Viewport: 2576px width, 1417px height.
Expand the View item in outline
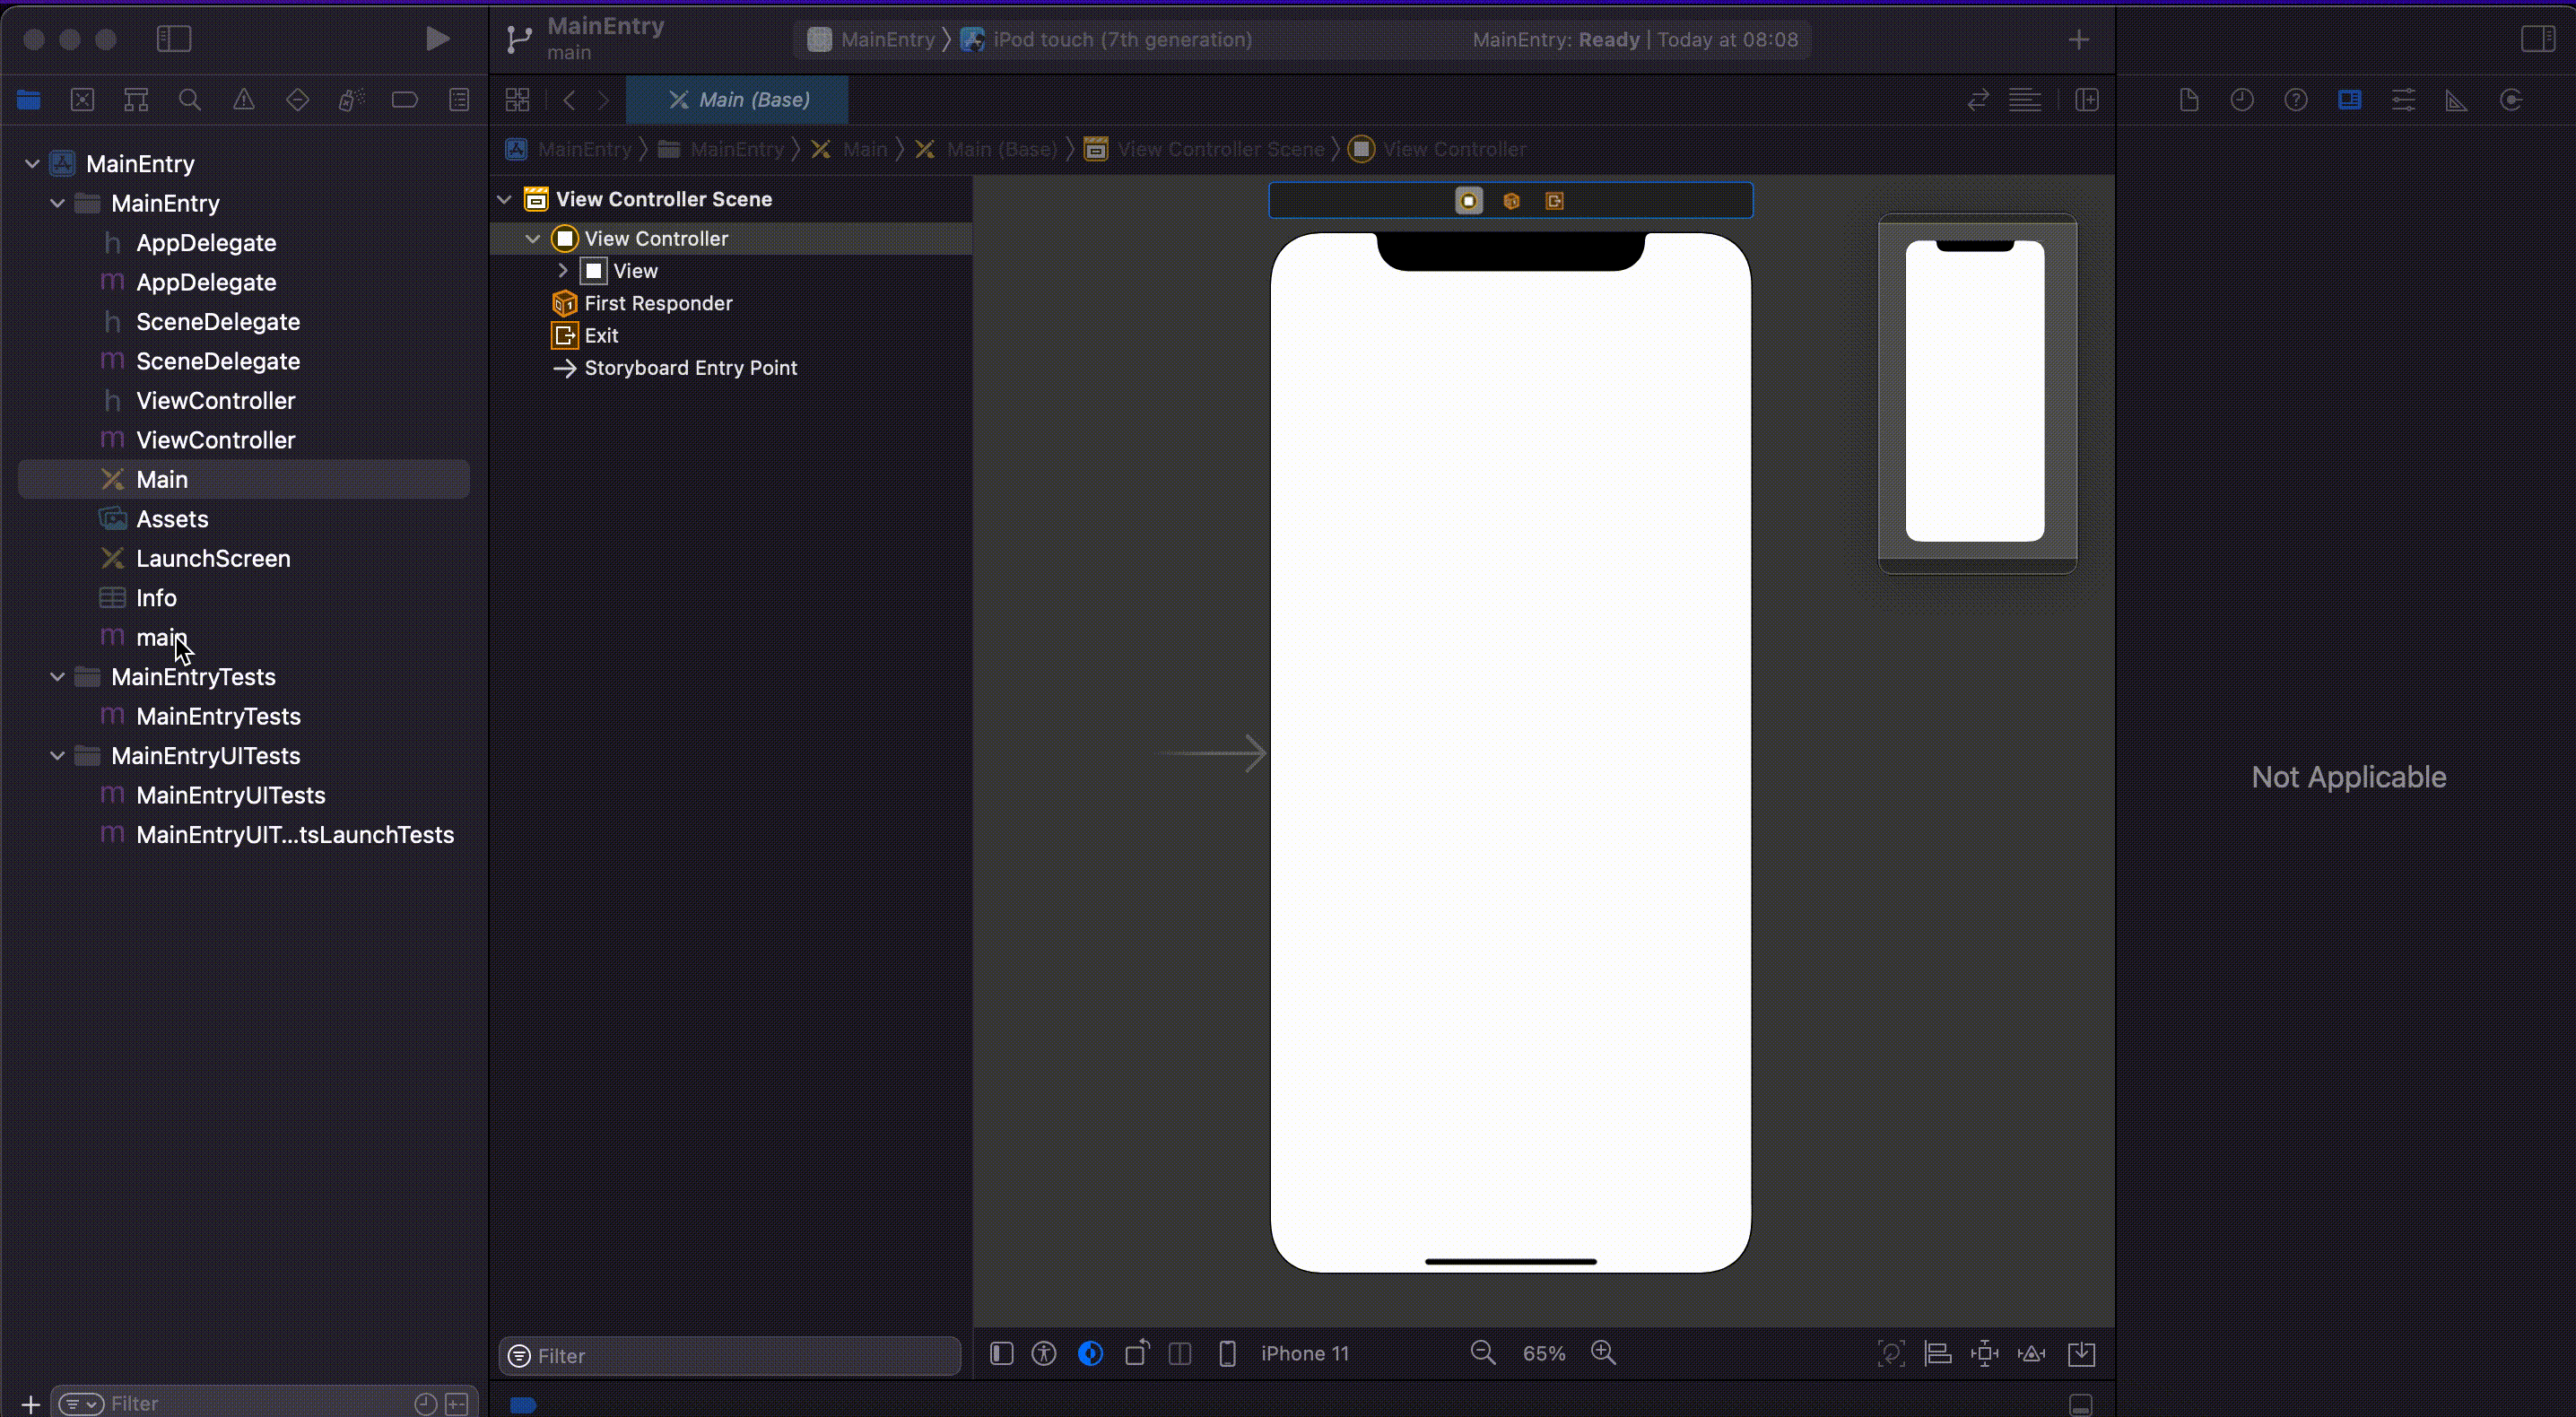[563, 271]
